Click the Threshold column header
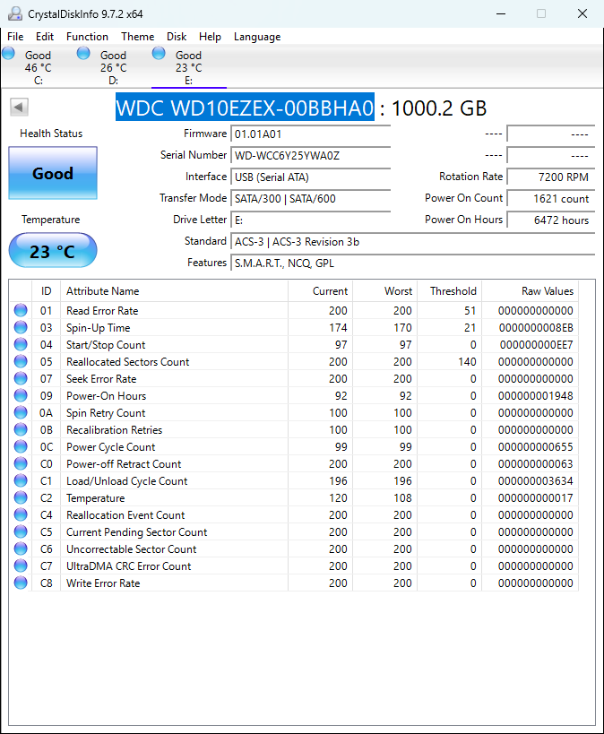The height and width of the screenshot is (734, 604). pyautogui.click(x=450, y=291)
